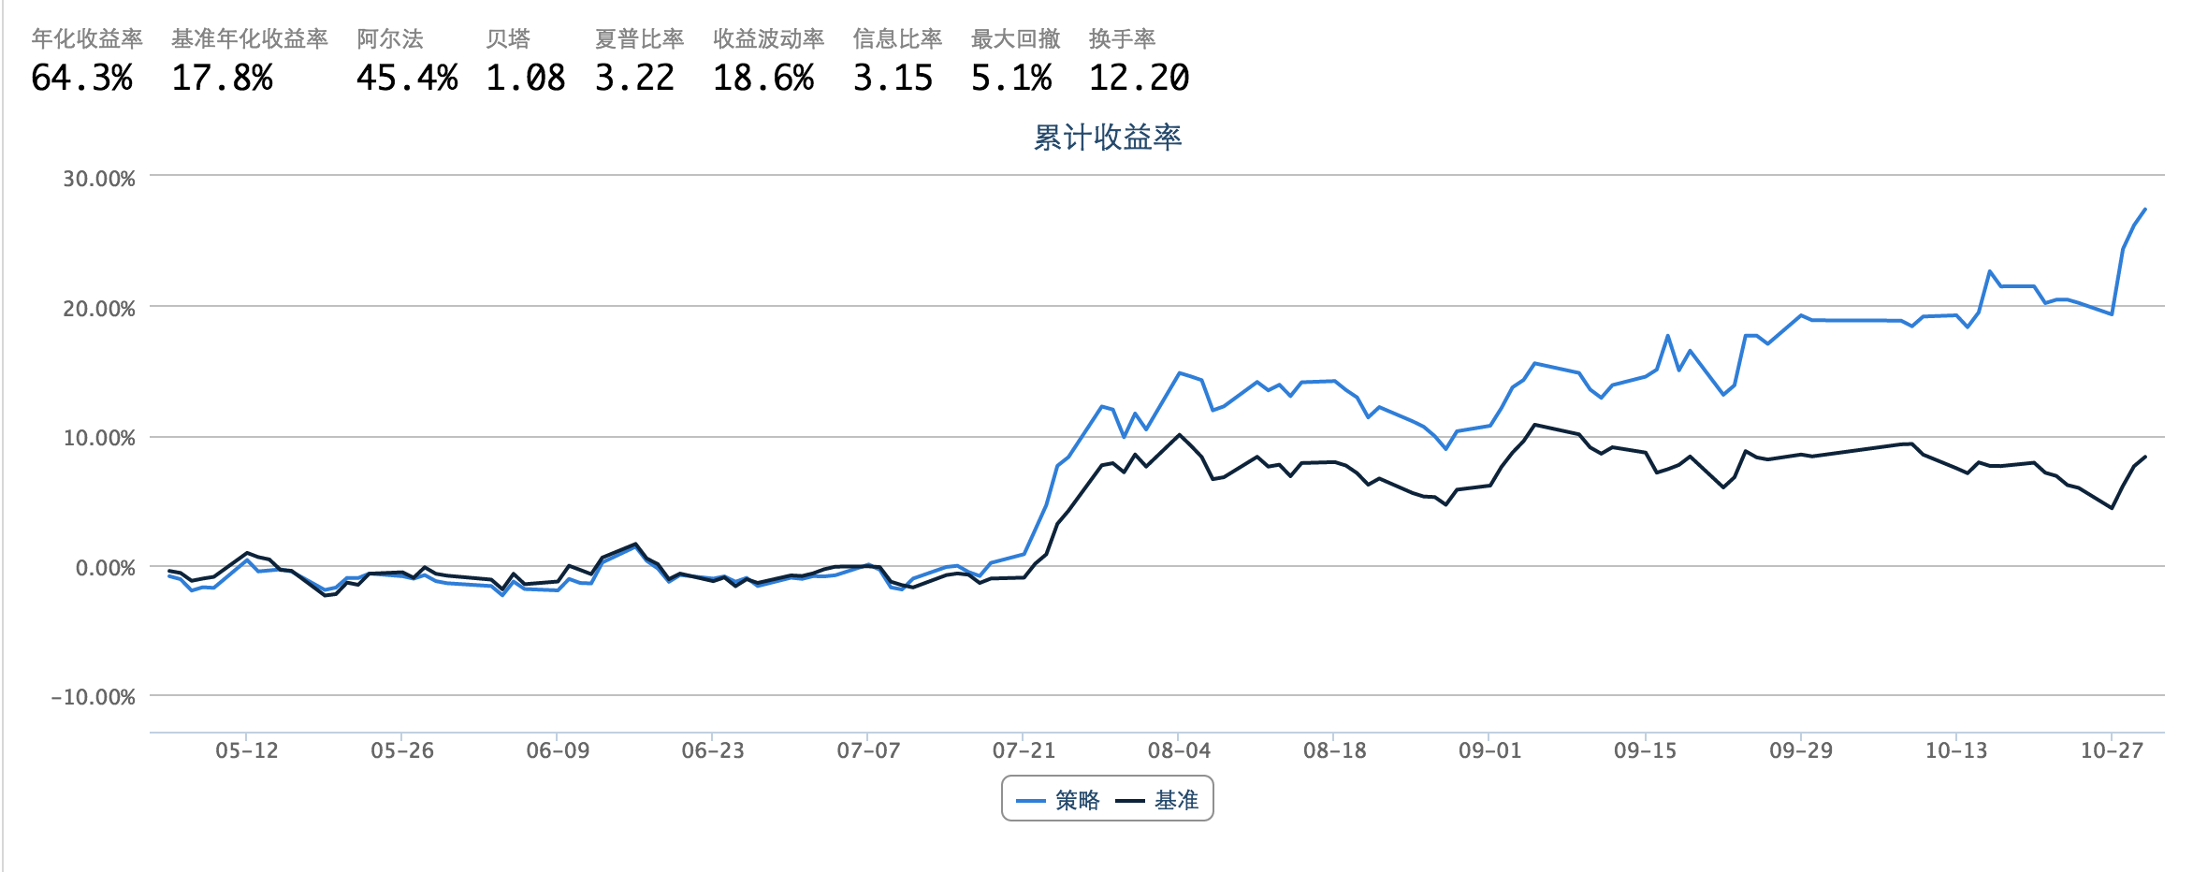Select the 基准年化收益率 label
Viewport: 2193px width, 872px height.
250,38
